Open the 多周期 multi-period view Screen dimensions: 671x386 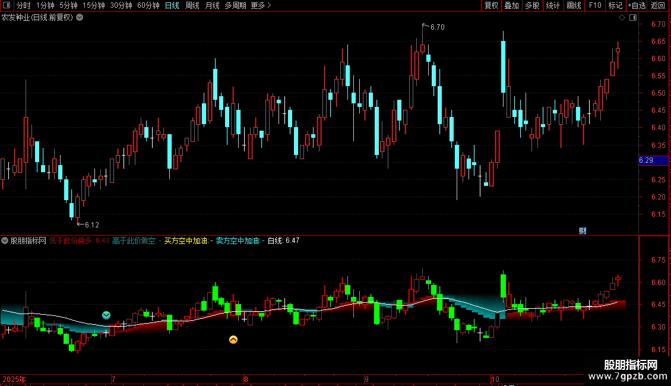point(235,5)
